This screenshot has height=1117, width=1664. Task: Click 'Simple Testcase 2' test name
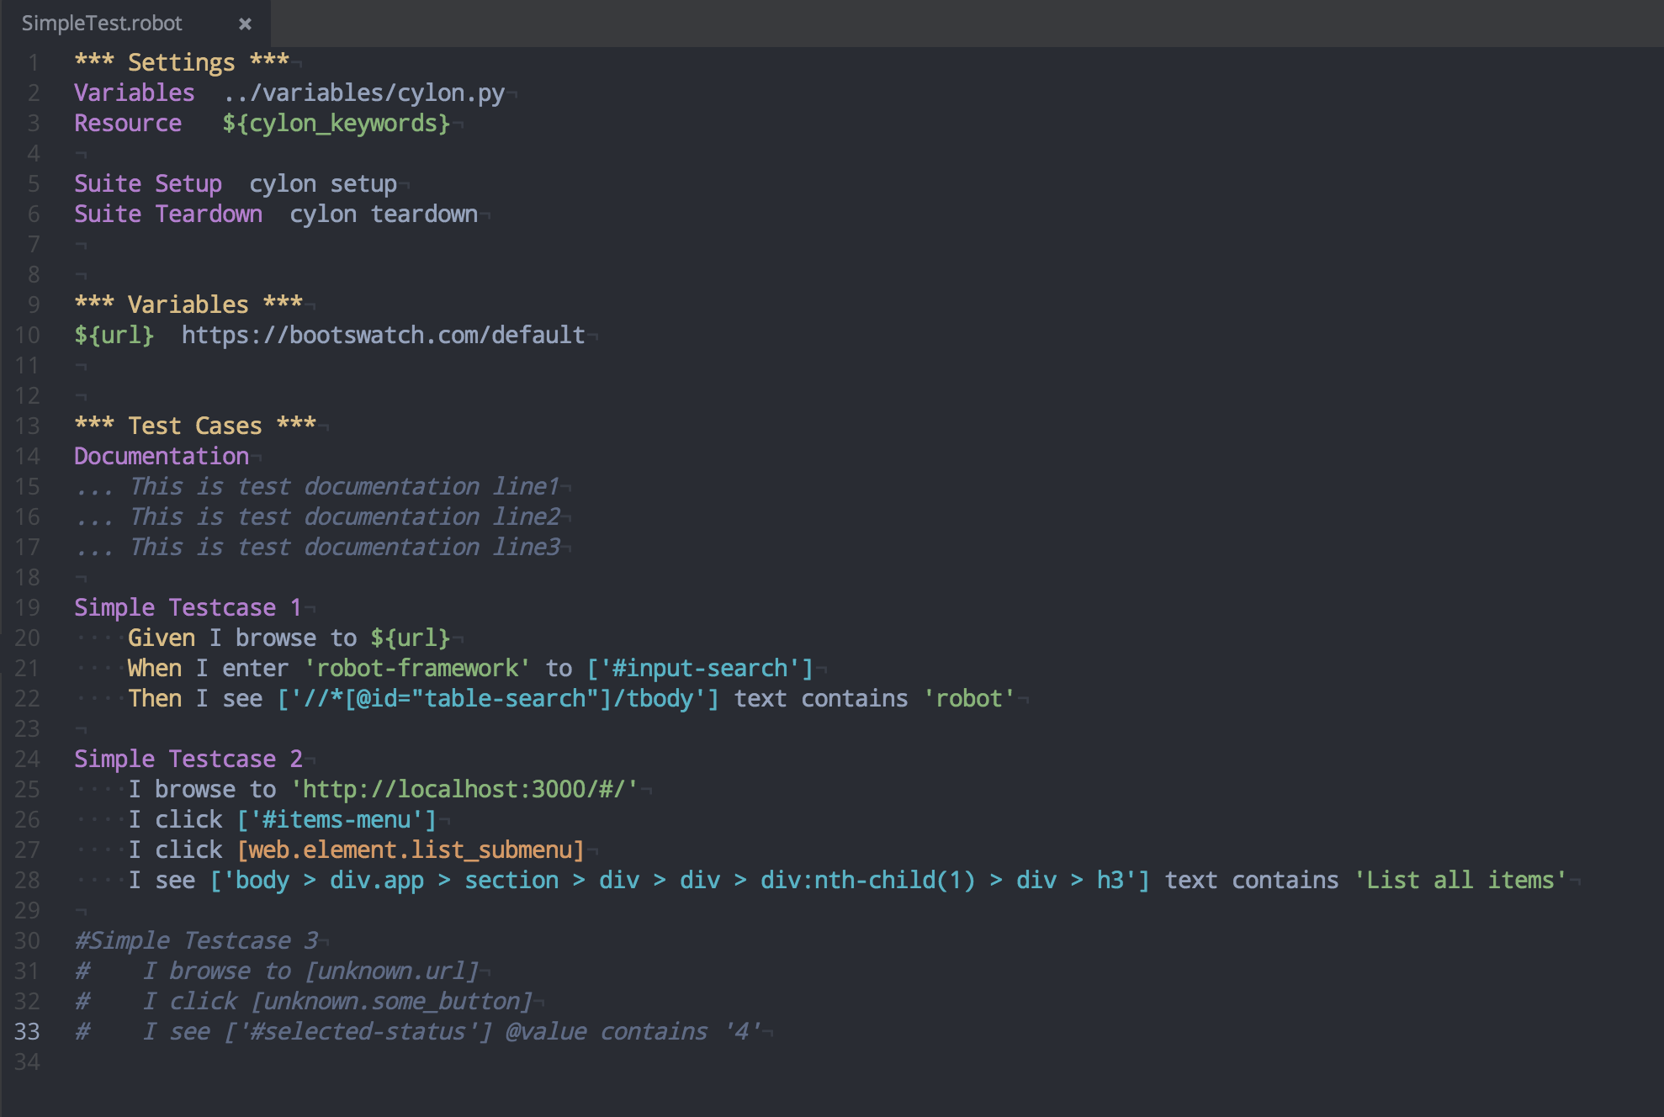[188, 759]
